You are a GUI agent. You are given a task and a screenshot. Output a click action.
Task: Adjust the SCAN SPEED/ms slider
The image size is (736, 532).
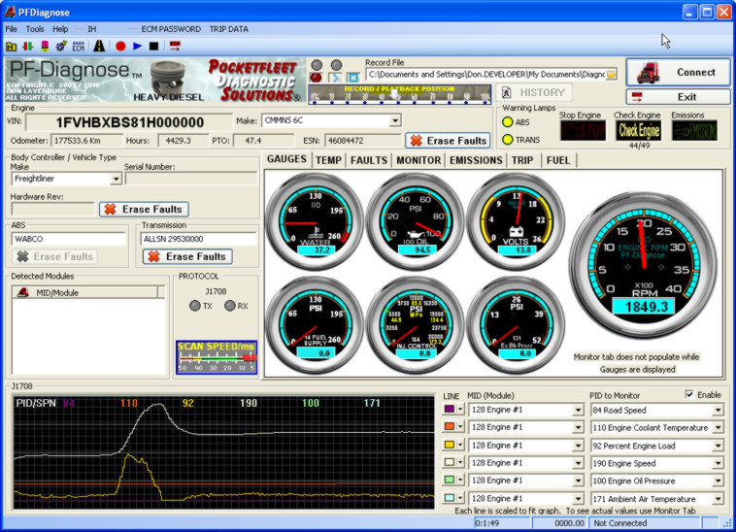217,357
